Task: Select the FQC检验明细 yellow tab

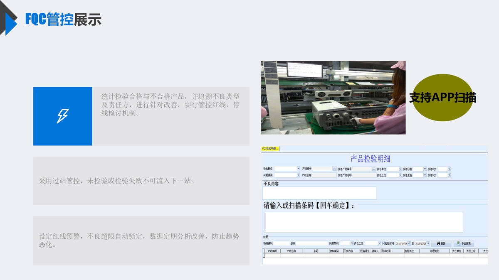Action: pyautogui.click(x=270, y=149)
